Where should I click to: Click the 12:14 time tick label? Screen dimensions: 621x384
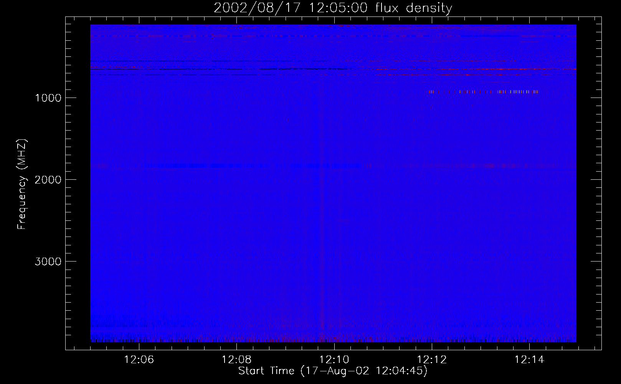click(530, 359)
